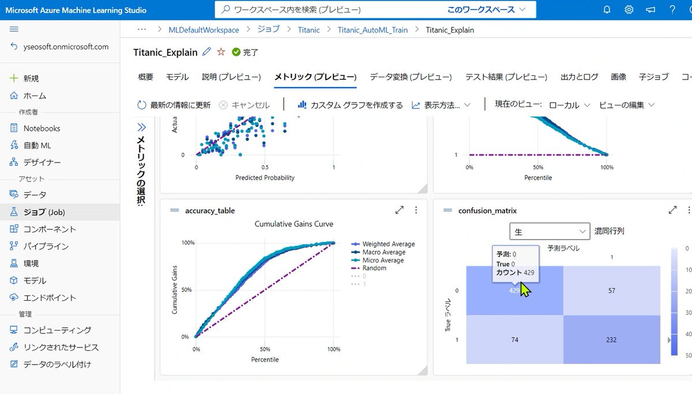Viewport: 692px width, 394px height.
Task: Switch to the 概要 tab
Action: [146, 77]
